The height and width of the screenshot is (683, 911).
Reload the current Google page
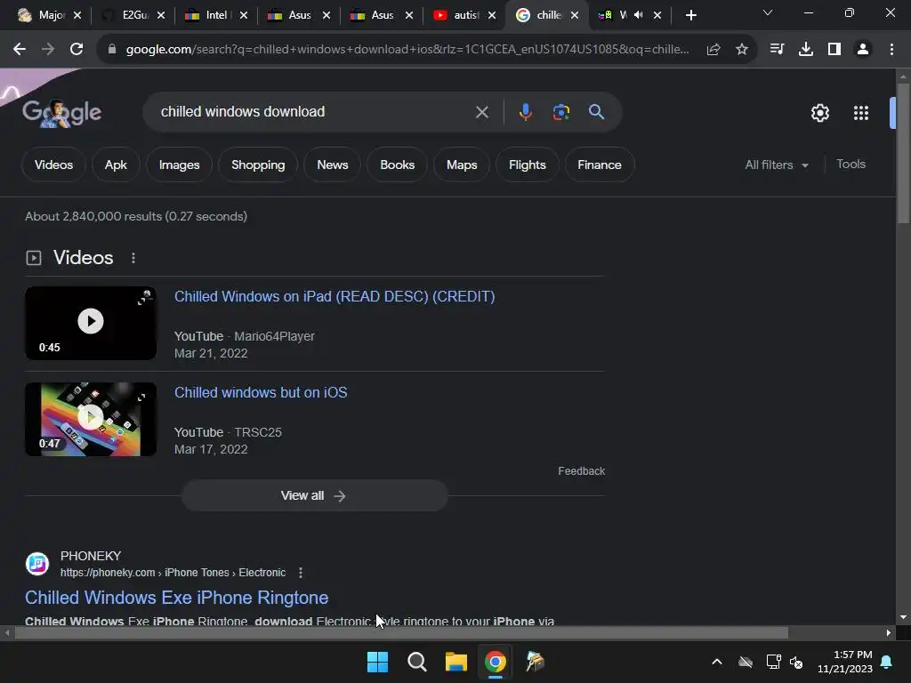(77, 50)
